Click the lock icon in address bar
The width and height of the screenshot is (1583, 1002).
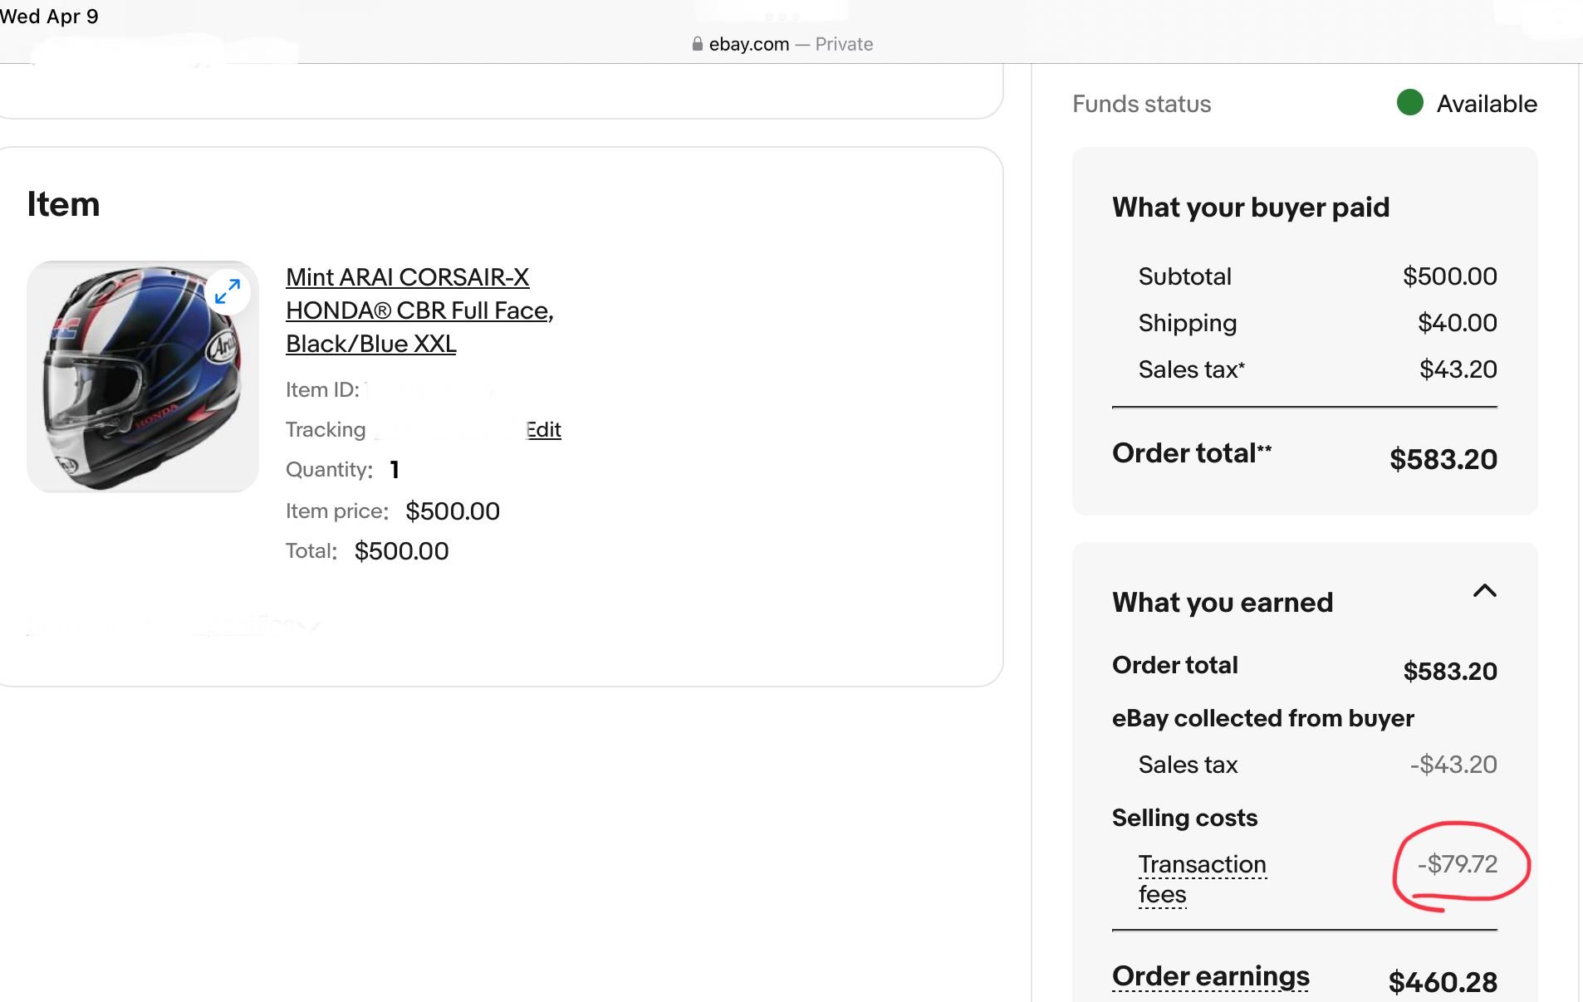(x=698, y=44)
